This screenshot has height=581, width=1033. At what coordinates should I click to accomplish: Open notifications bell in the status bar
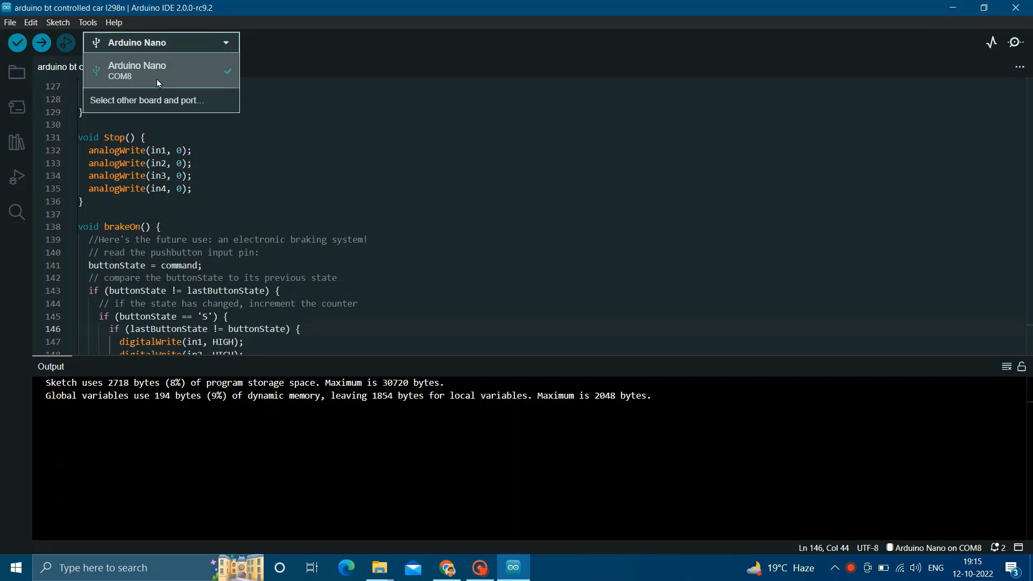coord(999,548)
